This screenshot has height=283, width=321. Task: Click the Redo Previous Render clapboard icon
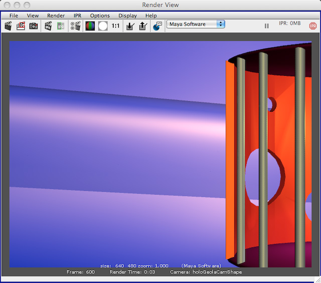click(x=8, y=26)
